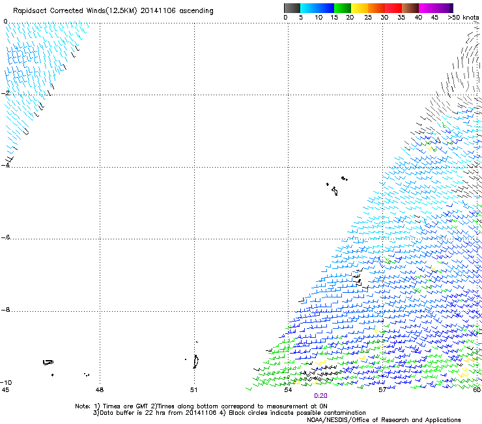Click the note 'Times are GMT' text
This screenshot has height=424, width=482.
point(125,406)
